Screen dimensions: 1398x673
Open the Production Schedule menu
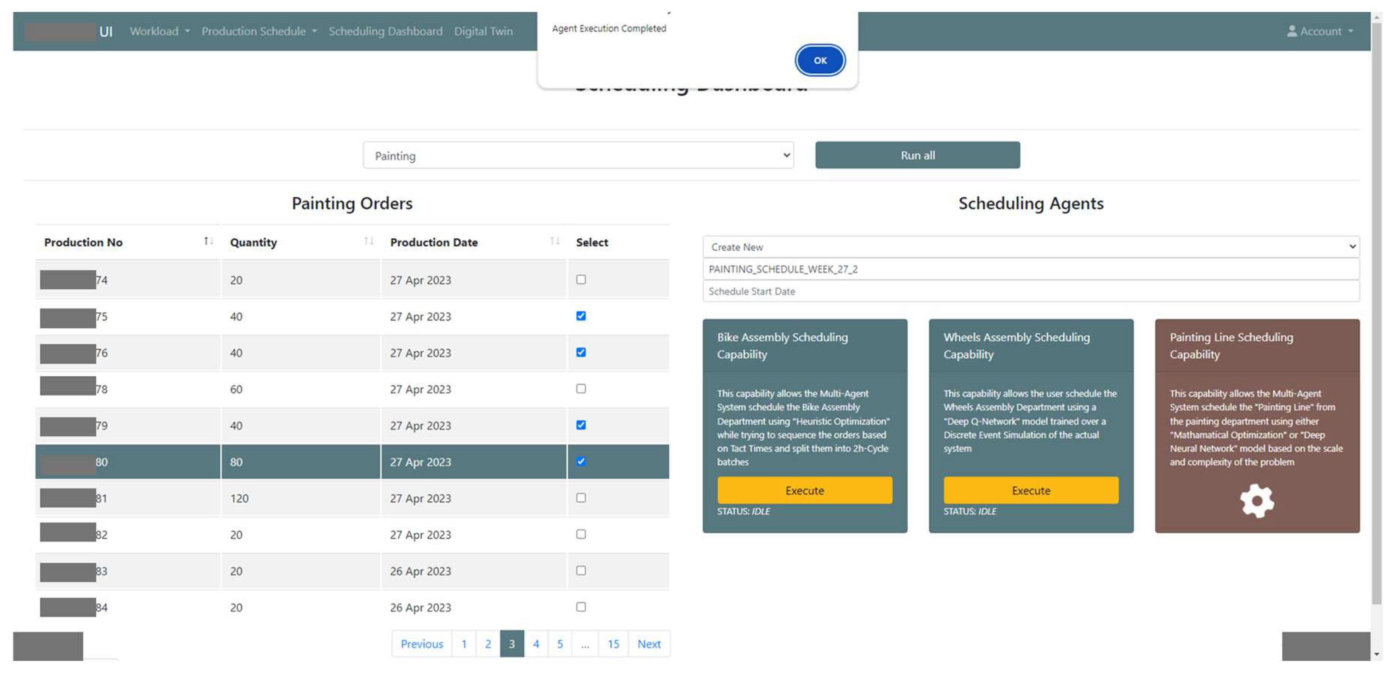click(x=259, y=31)
